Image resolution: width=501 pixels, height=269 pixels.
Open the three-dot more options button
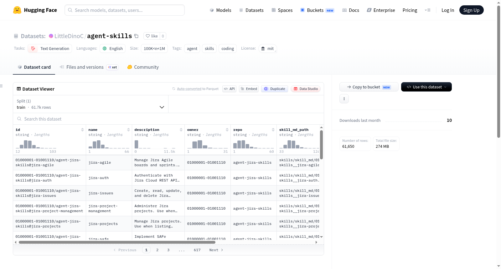[344, 99]
